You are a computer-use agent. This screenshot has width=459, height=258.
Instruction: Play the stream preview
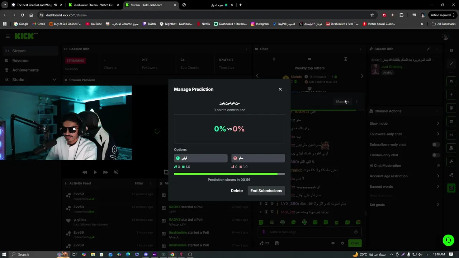point(95,172)
